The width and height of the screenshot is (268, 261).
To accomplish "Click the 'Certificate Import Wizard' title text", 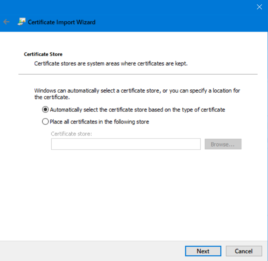I will coord(62,22).
